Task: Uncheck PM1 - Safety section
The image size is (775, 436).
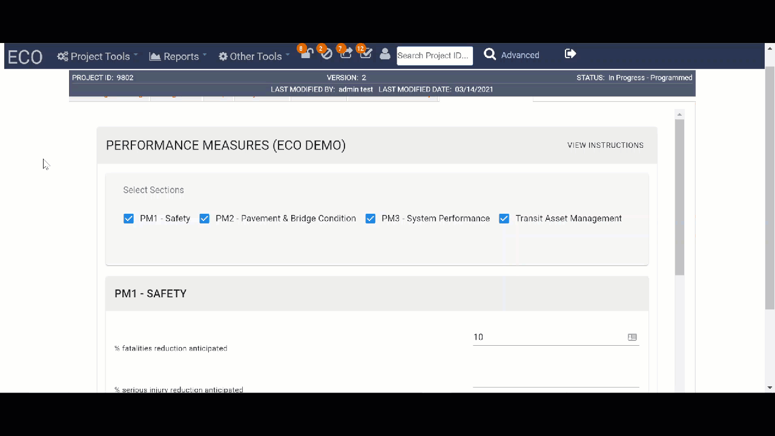Action: (x=128, y=219)
